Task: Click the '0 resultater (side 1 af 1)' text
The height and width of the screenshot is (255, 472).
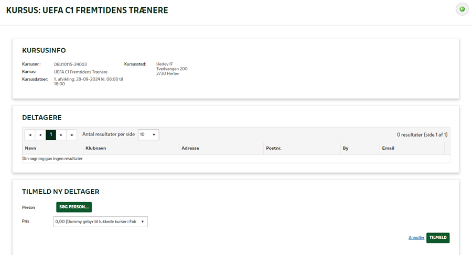Action: (422, 135)
